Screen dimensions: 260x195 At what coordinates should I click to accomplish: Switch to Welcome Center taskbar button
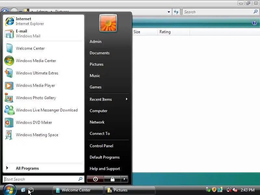(x=78, y=190)
